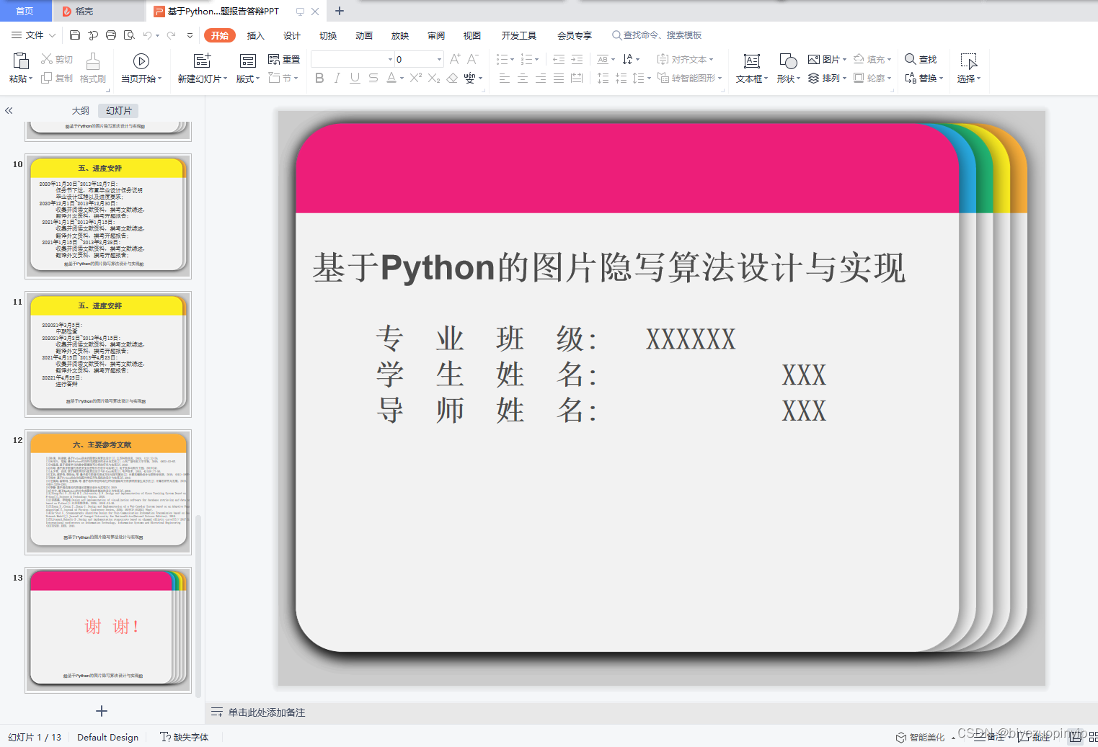Switch panel to Slides (幻灯片) view
This screenshot has width=1098, height=747.
119,110
